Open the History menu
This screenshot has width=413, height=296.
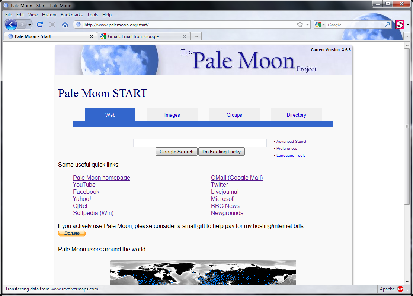[x=49, y=15]
